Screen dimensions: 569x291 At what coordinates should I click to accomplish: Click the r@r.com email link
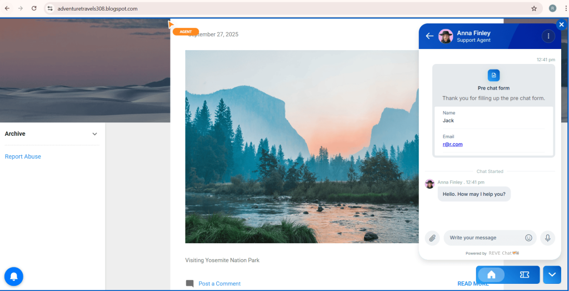[x=452, y=144]
